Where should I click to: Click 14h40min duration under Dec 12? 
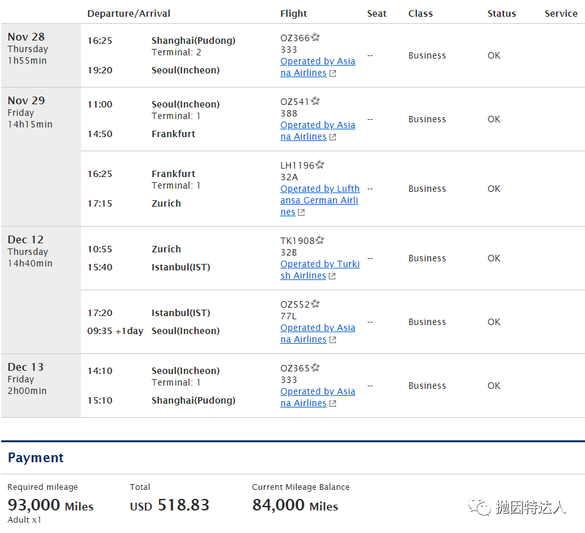pos(30,263)
